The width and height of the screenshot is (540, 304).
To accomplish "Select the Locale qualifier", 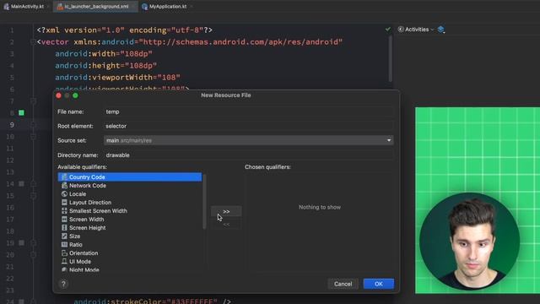I will tap(130, 193).
